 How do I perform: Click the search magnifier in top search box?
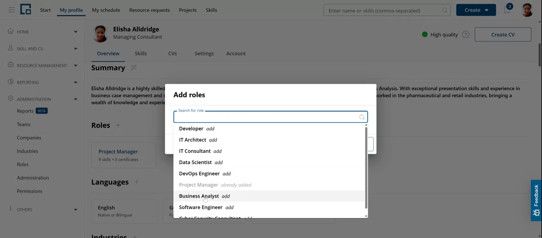pyautogui.click(x=445, y=10)
